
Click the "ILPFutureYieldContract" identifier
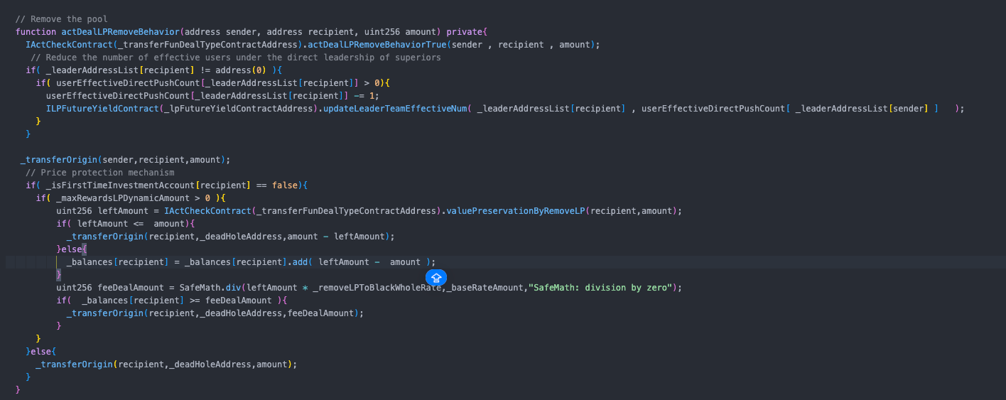[102, 109]
